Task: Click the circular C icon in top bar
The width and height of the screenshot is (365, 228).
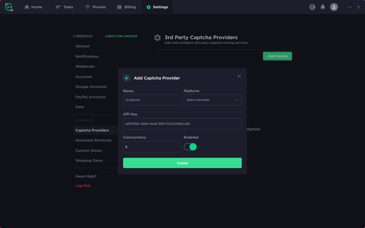Action: pos(312,7)
